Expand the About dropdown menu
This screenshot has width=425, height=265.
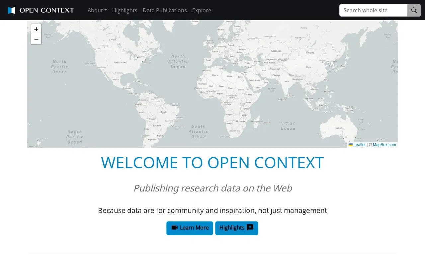[x=97, y=10]
